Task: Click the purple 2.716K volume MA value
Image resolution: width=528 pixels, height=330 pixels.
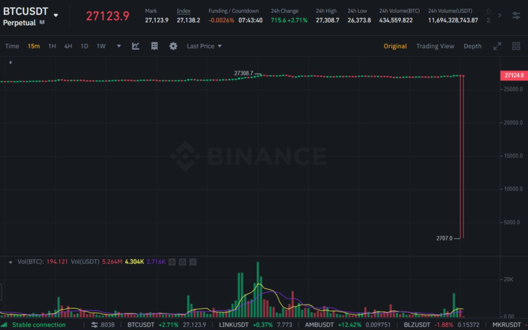Action: pos(156,261)
